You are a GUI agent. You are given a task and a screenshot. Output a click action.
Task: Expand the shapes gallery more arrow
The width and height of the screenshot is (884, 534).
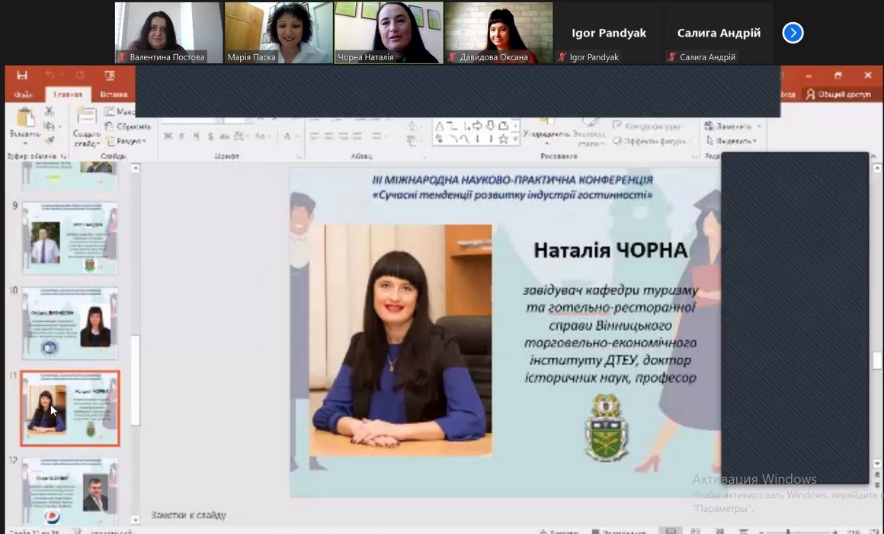(x=516, y=140)
